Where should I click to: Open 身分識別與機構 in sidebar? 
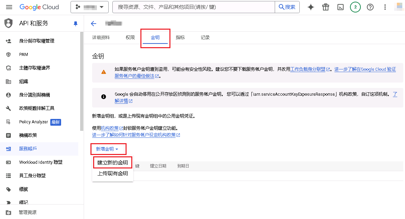pos(35,95)
